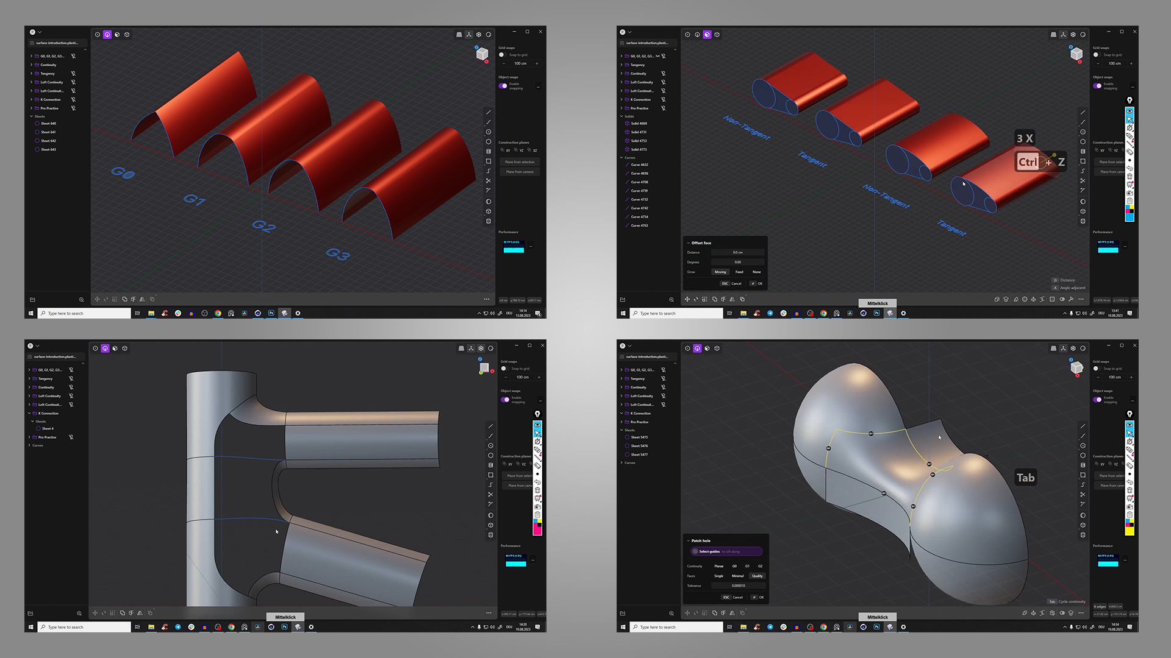
Task: Open Photoshop from taskbar under G0–G3 window
Action: tap(271, 313)
